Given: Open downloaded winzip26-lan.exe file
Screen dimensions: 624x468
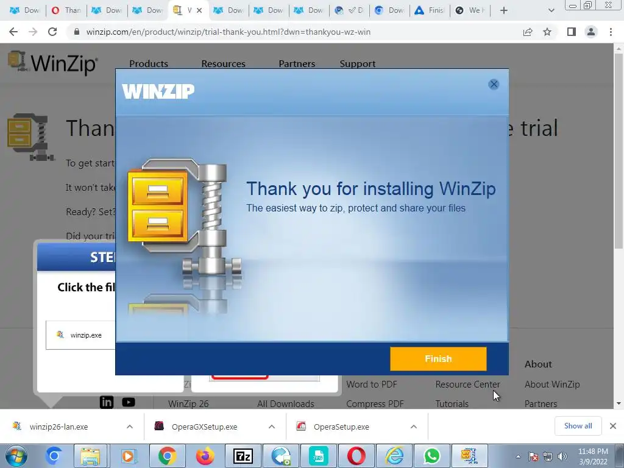Looking at the screenshot, I should [x=59, y=427].
